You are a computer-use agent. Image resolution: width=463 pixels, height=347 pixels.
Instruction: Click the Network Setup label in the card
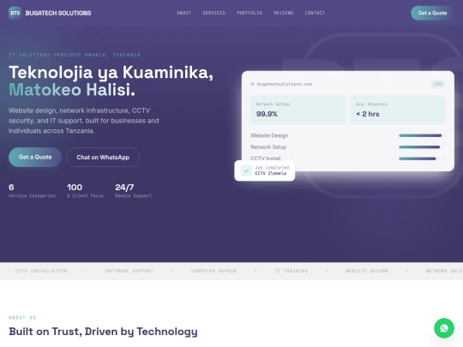[268, 147]
